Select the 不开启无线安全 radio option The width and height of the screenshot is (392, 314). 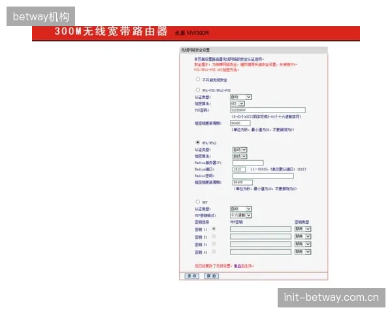pyautogui.click(x=198, y=79)
